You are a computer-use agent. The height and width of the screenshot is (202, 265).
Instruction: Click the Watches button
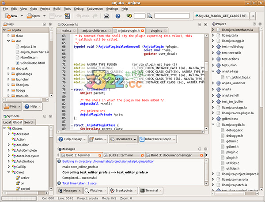pyautogui.click(x=96, y=191)
